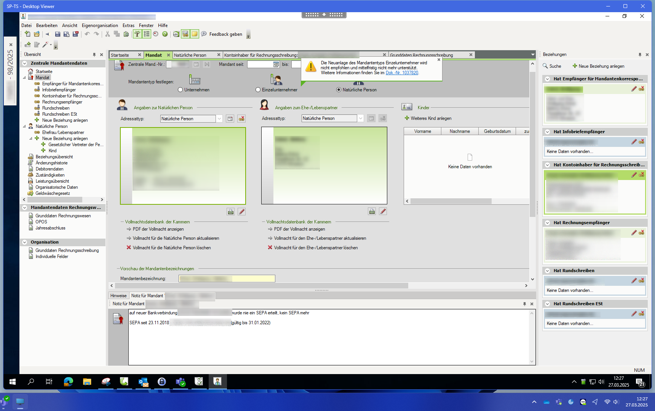Select the Einzelunternehmer radio button
This screenshot has width=655, height=411.
click(x=258, y=90)
